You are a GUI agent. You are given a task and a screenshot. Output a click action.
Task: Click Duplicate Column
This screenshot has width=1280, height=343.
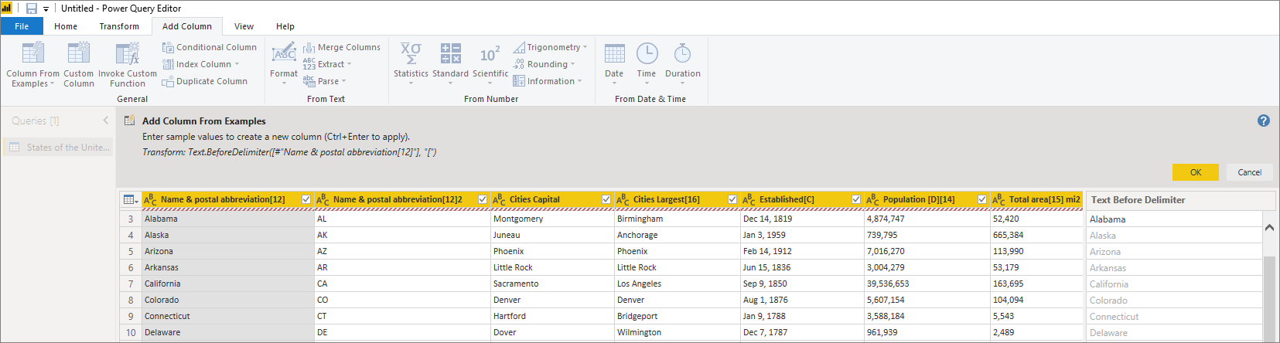click(205, 81)
